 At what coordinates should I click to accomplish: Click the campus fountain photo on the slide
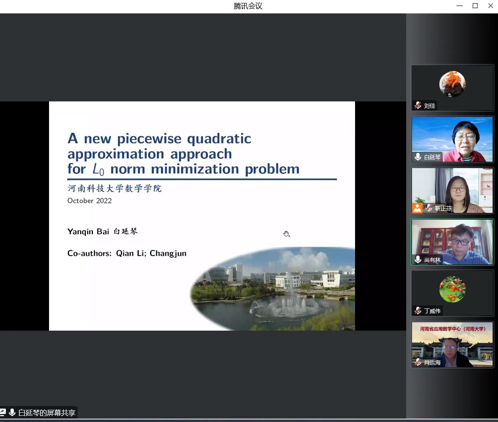point(272,289)
